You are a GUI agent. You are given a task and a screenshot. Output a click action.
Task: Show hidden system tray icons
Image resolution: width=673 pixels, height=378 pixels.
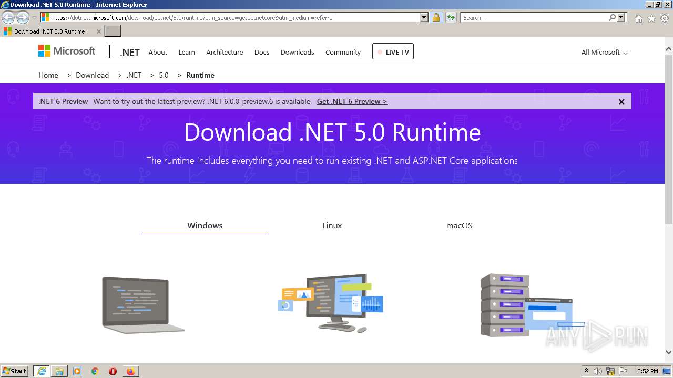pyautogui.click(x=586, y=371)
